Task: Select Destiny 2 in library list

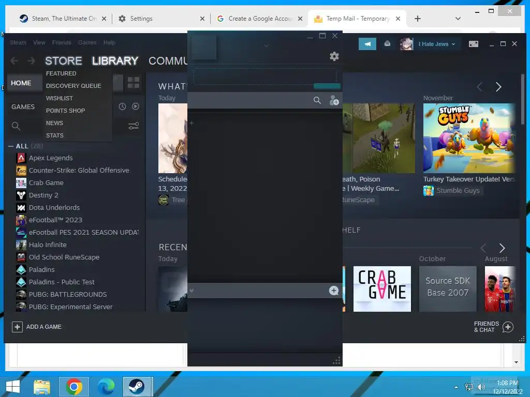Action: pyautogui.click(x=43, y=195)
